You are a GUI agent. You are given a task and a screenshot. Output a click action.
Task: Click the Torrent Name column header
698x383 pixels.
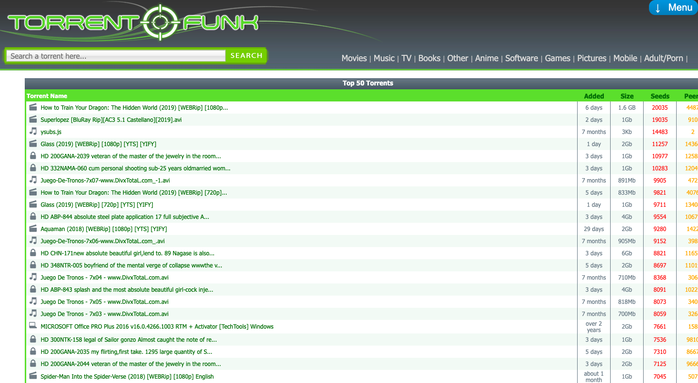[47, 96]
